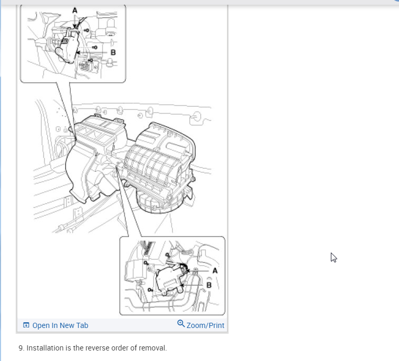The image size is (399, 361).
Task: Select text '9. Installation is the reverse order of removal.'
Action: [x=93, y=348]
